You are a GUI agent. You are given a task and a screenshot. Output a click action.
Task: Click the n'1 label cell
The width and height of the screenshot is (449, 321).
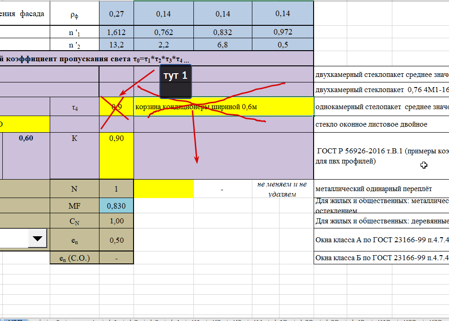point(75,32)
